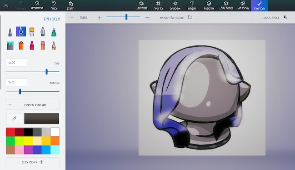This screenshot has height=170, width=295.
Task: Choose the light cyan color swatch
Action: click(55, 150)
